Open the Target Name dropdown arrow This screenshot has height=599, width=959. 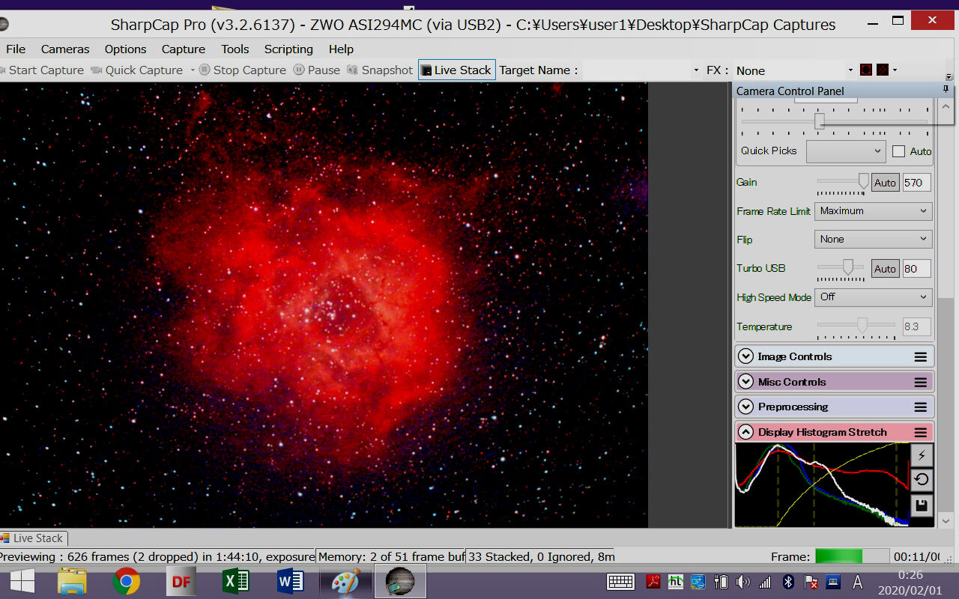[x=696, y=70]
